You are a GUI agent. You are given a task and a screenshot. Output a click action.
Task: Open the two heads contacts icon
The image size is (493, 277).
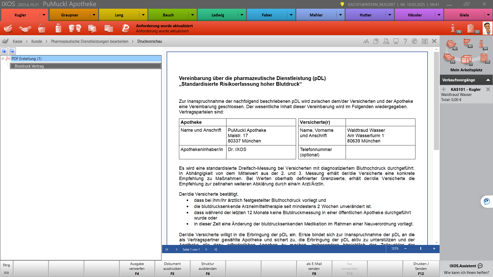click(x=75, y=28)
